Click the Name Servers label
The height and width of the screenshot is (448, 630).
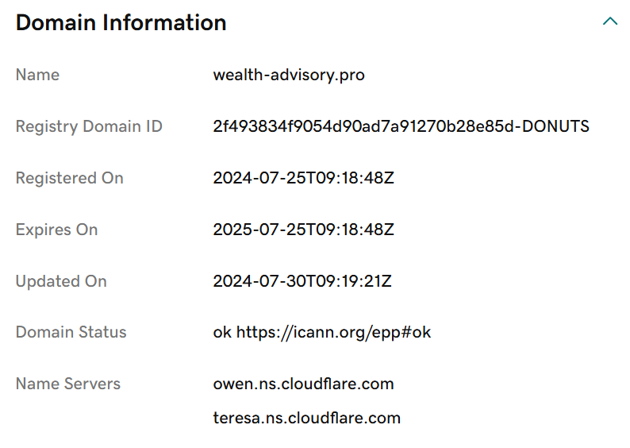68,384
